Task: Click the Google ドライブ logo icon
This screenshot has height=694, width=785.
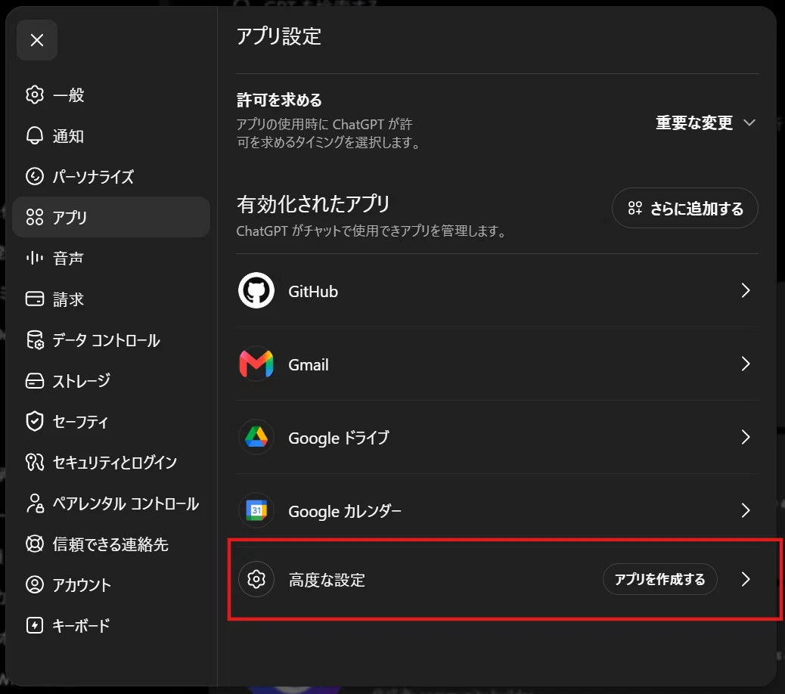Action: tap(256, 437)
